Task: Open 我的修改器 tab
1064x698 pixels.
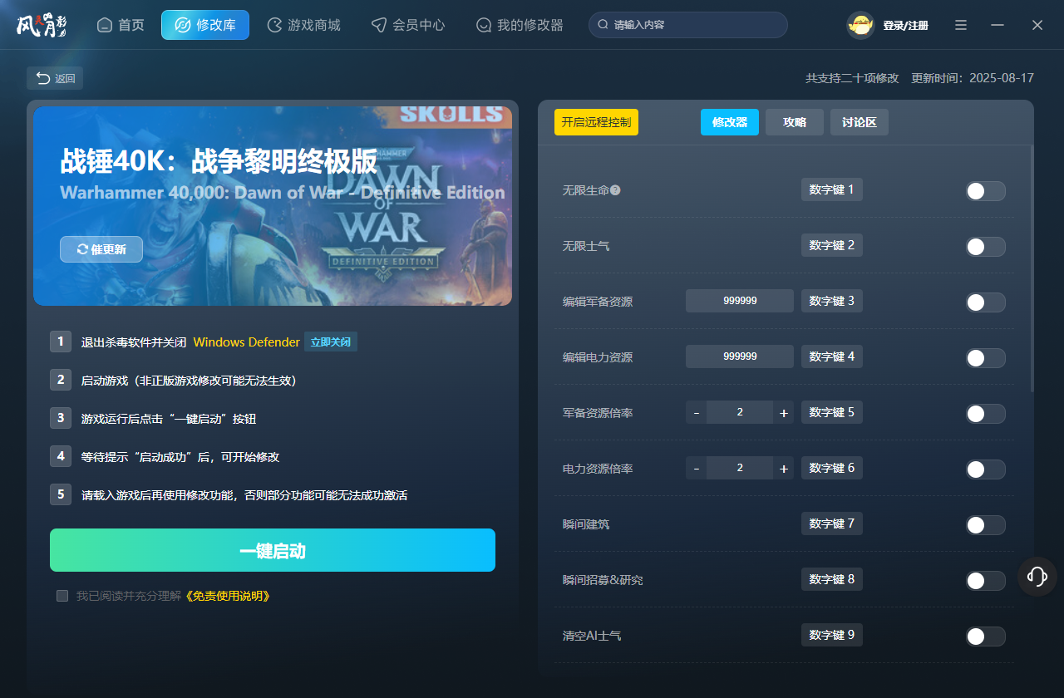Action: (520, 25)
